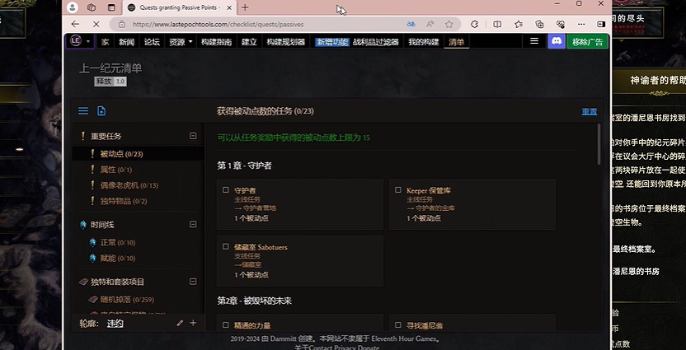This screenshot has height=350, width=686.
Task: Go back to the previous page
Action: [x=75, y=24]
